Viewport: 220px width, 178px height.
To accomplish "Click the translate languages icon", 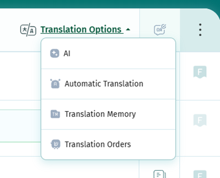I will tap(28, 29).
